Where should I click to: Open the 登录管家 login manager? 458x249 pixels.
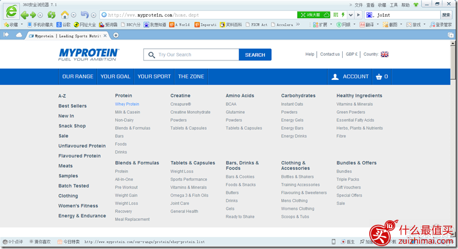tap(441, 25)
